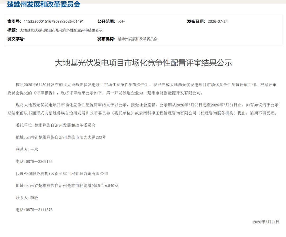Select the index number 115323000151679033/2026-01491
The height and width of the screenshot is (237, 286).
coord(53,21)
